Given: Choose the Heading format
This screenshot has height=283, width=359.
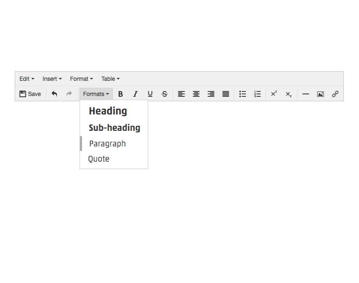Looking at the screenshot, I should click(114, 111).
